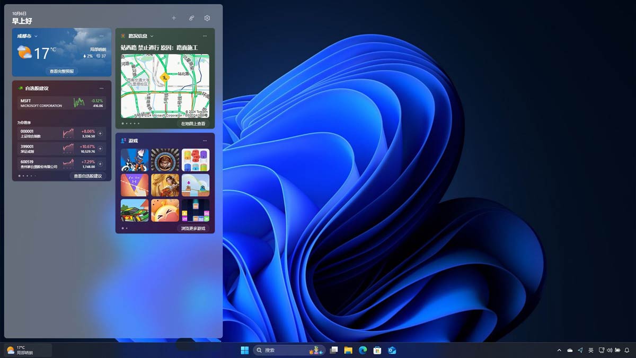Click 在地图上查看 button
Screen dimensions: 636x358
pyautogui.click(x=193, y=124)
